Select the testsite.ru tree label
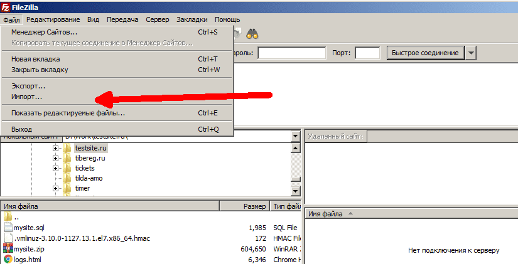The width and height of the screenshot is (518, 264). click(x=91, y=148)
